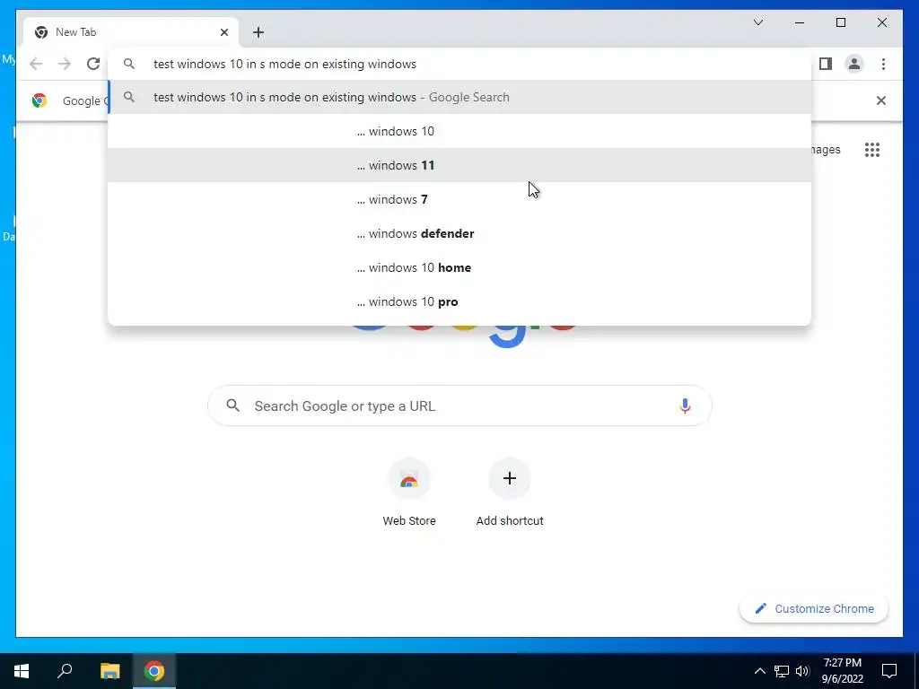Image resolution: width=919 pixels, height=689 pixels.
Task: Click the Add shortcut button
Action: [510, 493]
